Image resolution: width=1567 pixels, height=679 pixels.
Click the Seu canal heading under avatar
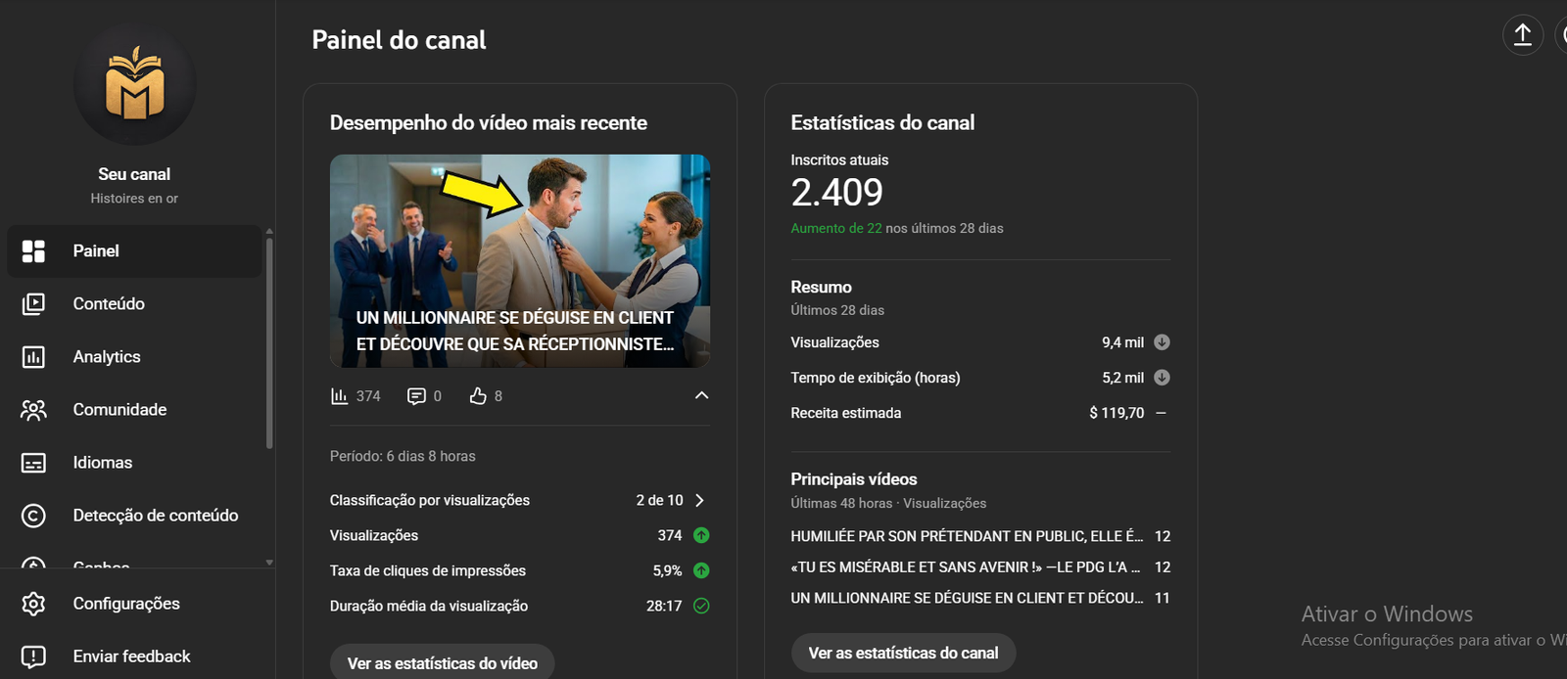tap(134, 174)
